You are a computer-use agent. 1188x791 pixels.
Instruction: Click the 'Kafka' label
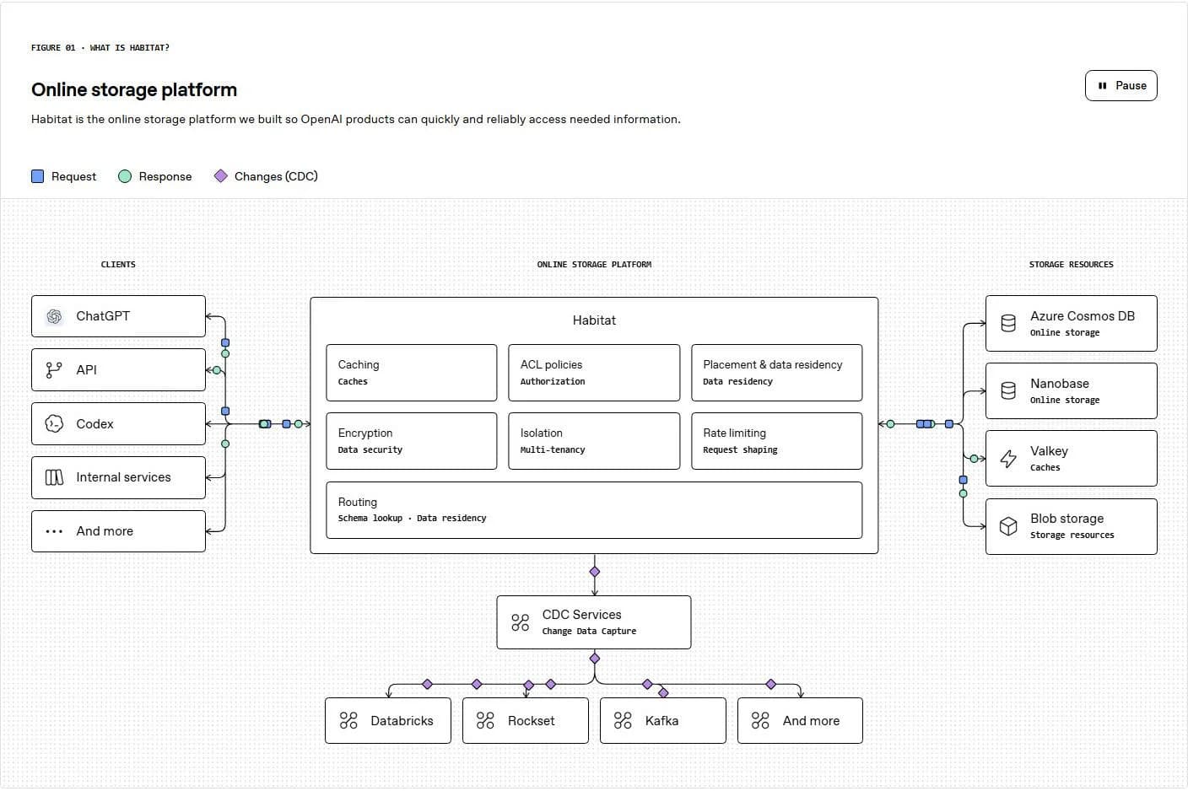[661, 721]
